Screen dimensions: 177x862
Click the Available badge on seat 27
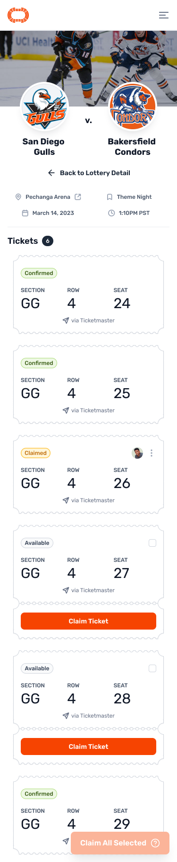(x=37, y=543)
